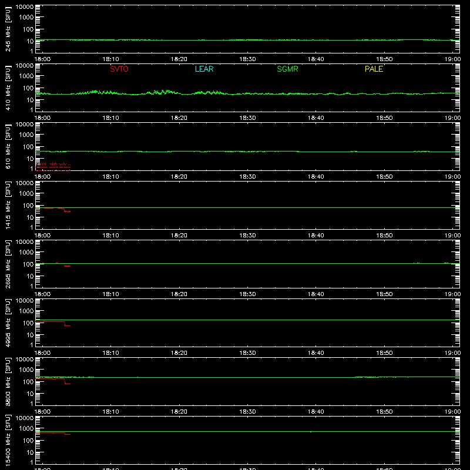This screenshot has width=470, height=470.
Task: Select the 1415 MHz [SFU] axis title
Action: point(8,205)
